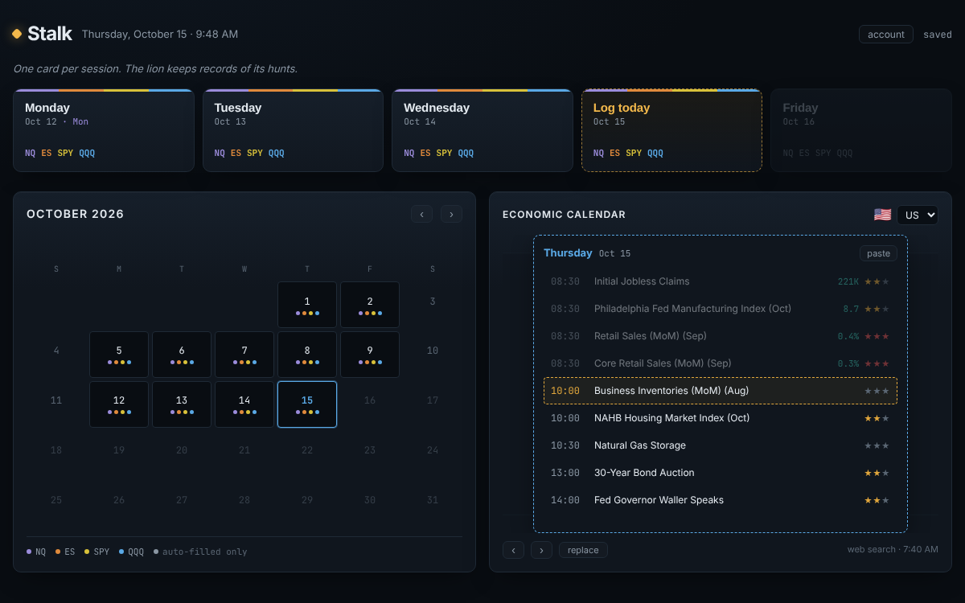Open the Monday Oct 12 session card
The image size is (965, 603).
[x=104, y=130]
